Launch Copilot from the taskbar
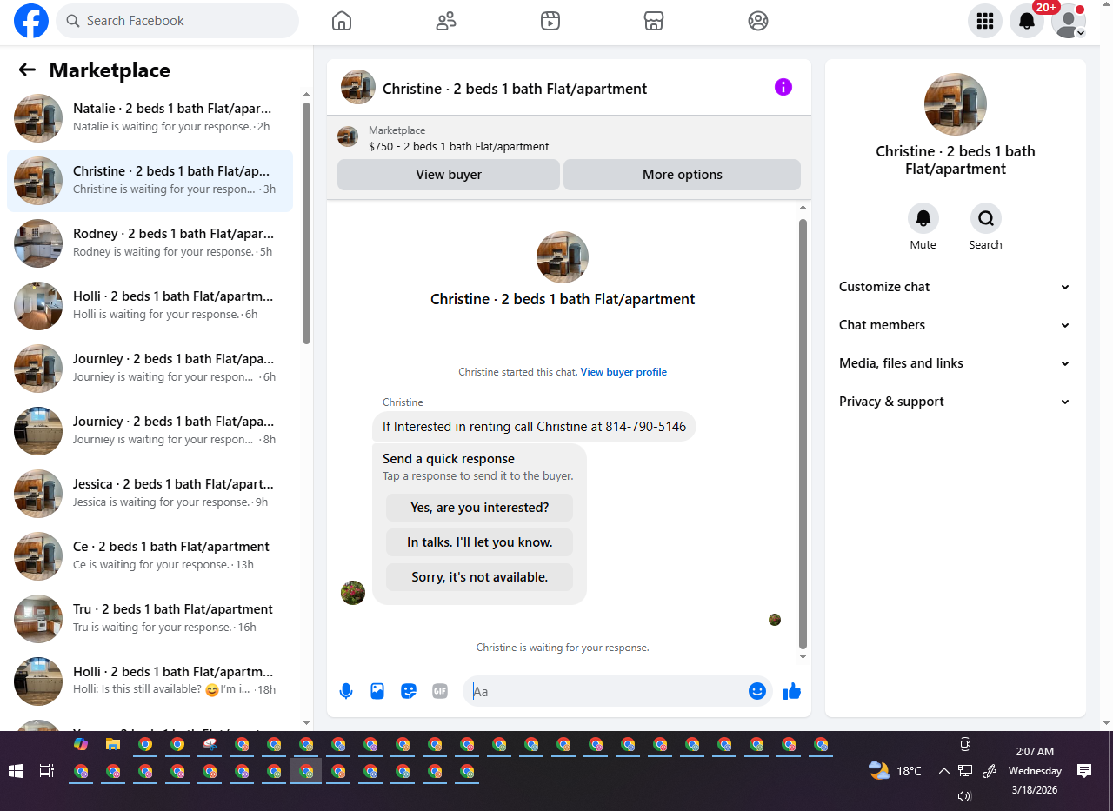1113x811 pixels. tap(81, 745)
